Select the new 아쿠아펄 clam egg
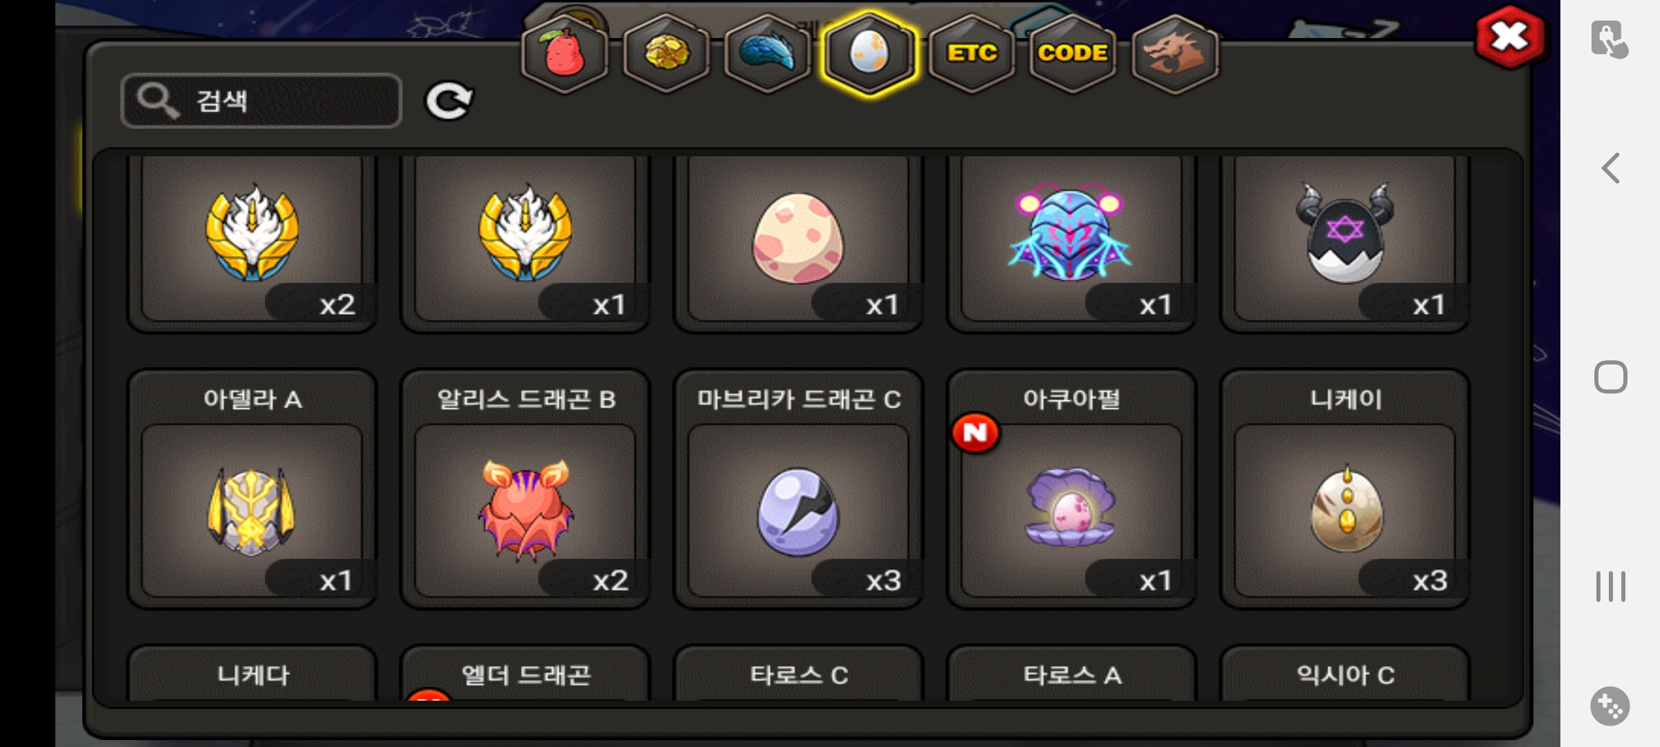 click(x=1071, y=489)
